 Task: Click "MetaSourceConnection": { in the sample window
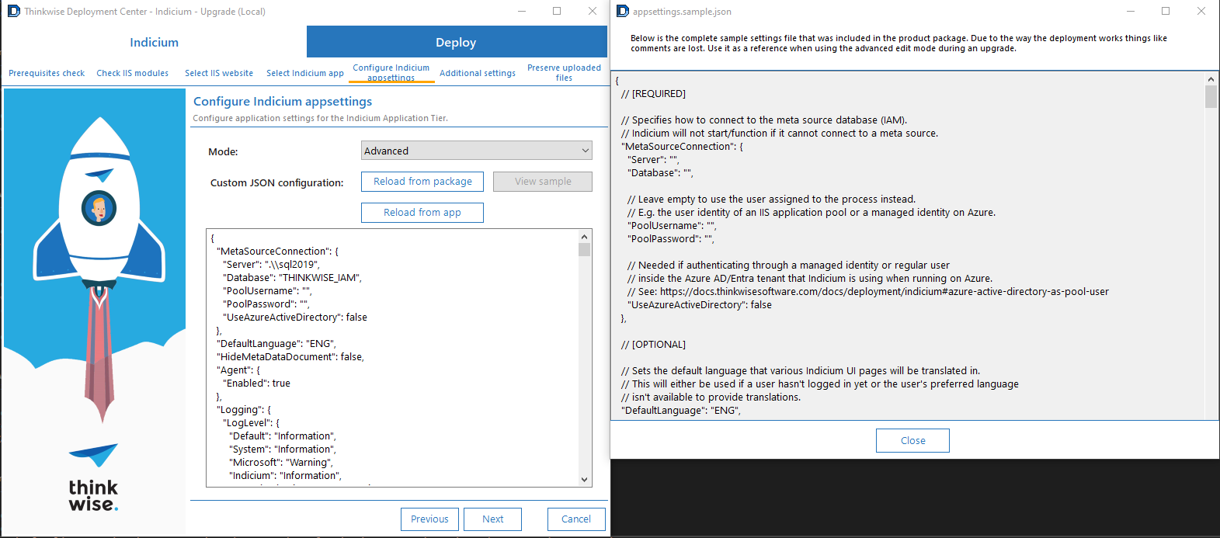coord(682,147)
